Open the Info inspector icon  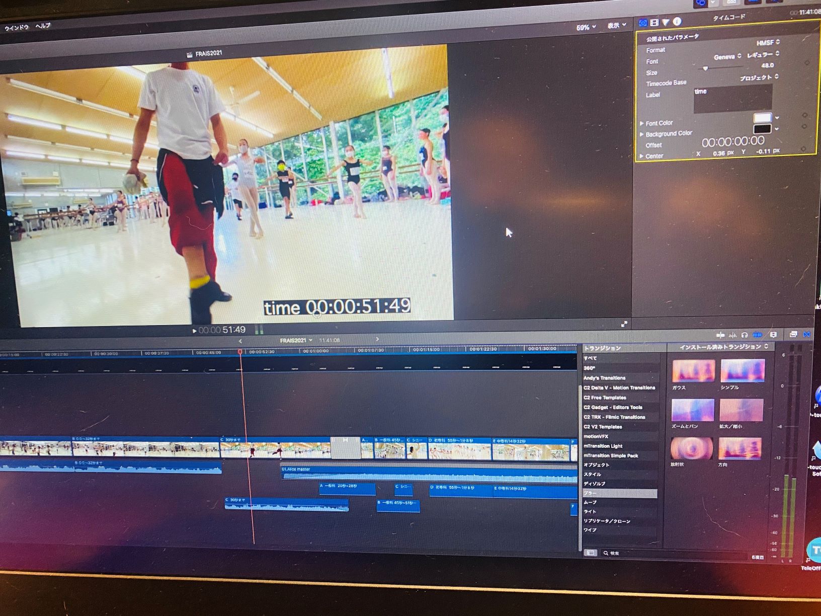tap(677, 22)
